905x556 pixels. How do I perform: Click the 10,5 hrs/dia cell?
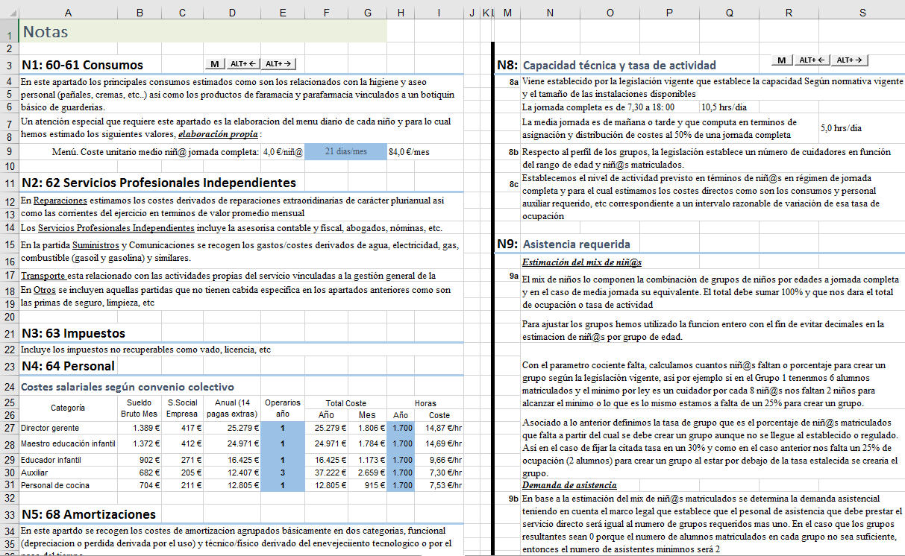click(728, 107)
